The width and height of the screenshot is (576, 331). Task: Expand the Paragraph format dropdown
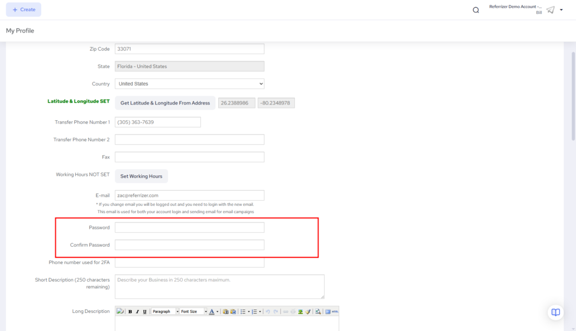point(165,311)
